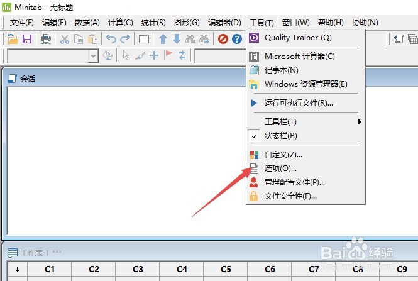Click the Paste clipboard icon
Viewport: 418px width, 281px height.
point(92,39)
